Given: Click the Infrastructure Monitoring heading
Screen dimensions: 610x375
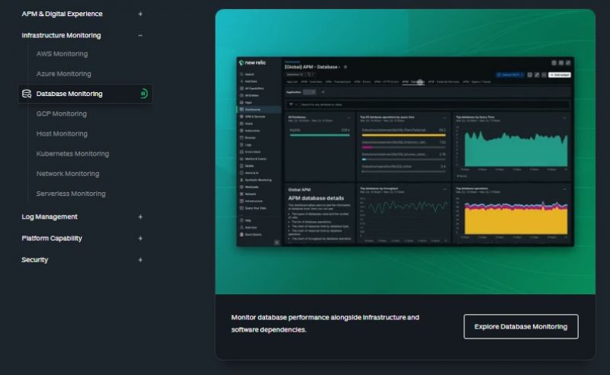Looking at the screenshot, I should click(62, 35).
